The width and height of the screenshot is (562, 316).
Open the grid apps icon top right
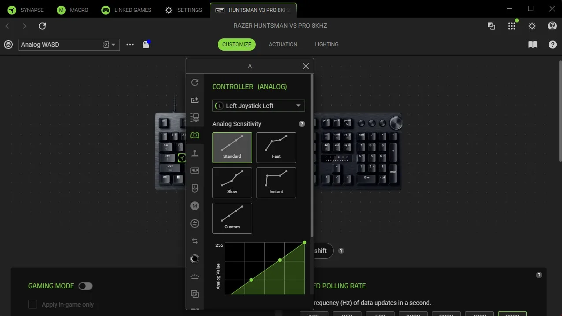(x=511, y=26)
